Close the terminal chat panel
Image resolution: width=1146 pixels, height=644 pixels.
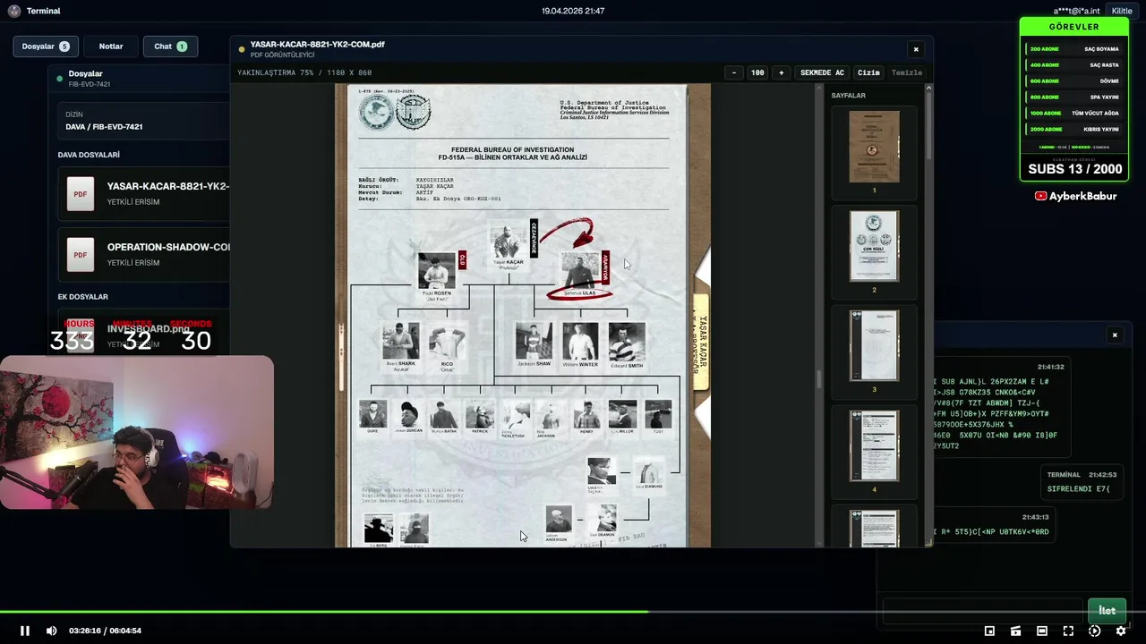1115,335
